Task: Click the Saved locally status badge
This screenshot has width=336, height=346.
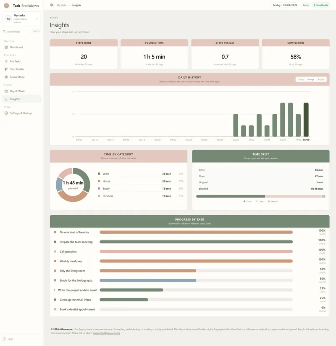Action: [321, 5]
